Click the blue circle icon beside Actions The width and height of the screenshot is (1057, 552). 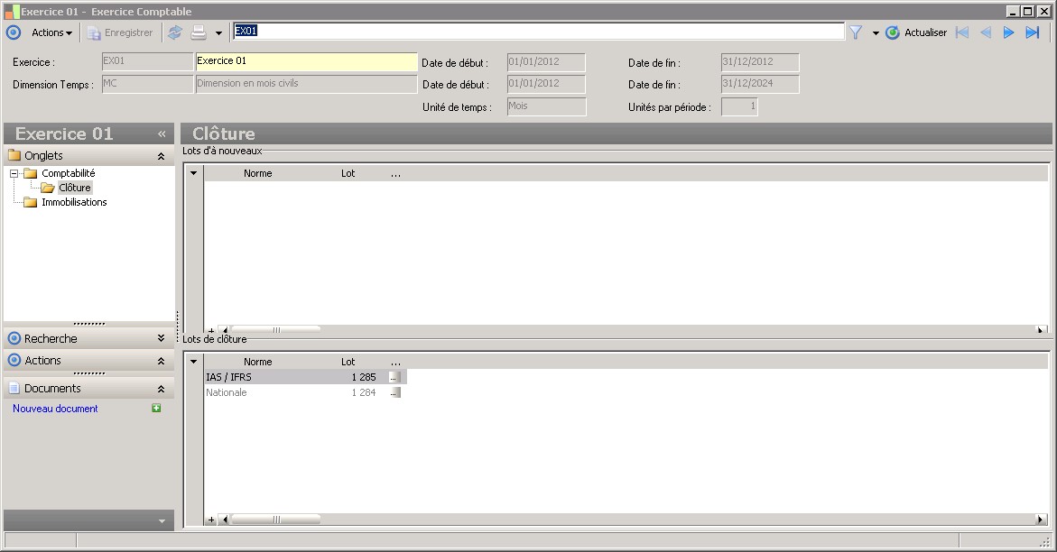click(14, 32)
